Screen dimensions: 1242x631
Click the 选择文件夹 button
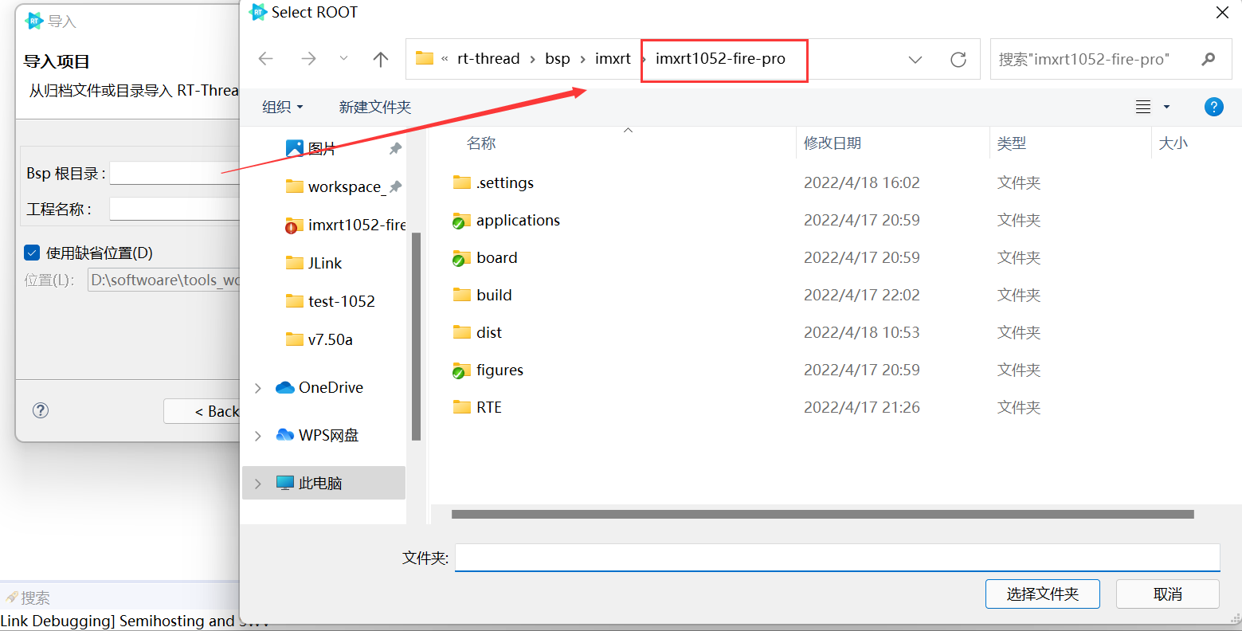[1042, 594]
